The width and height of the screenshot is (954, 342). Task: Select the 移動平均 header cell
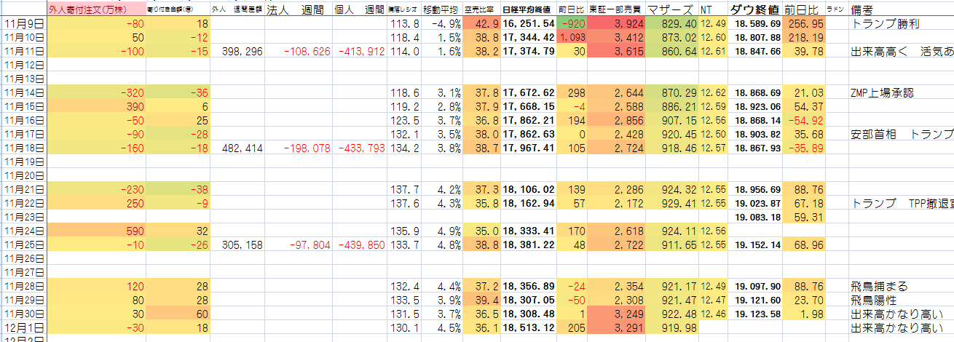click(x=442, y=10)
